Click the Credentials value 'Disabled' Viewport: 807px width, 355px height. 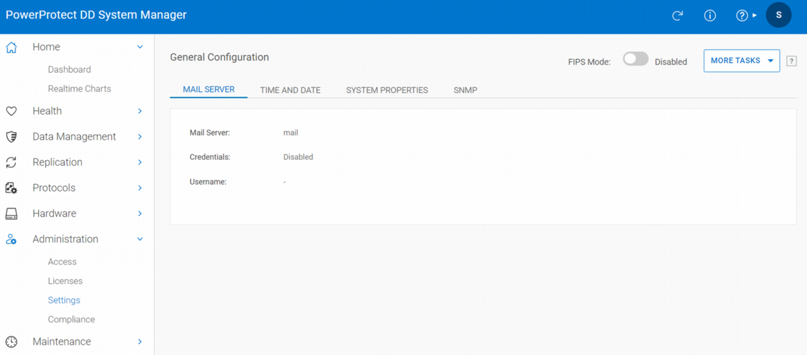298,157
